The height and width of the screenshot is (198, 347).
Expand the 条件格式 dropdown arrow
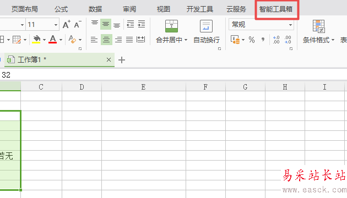tap(333, 40)
